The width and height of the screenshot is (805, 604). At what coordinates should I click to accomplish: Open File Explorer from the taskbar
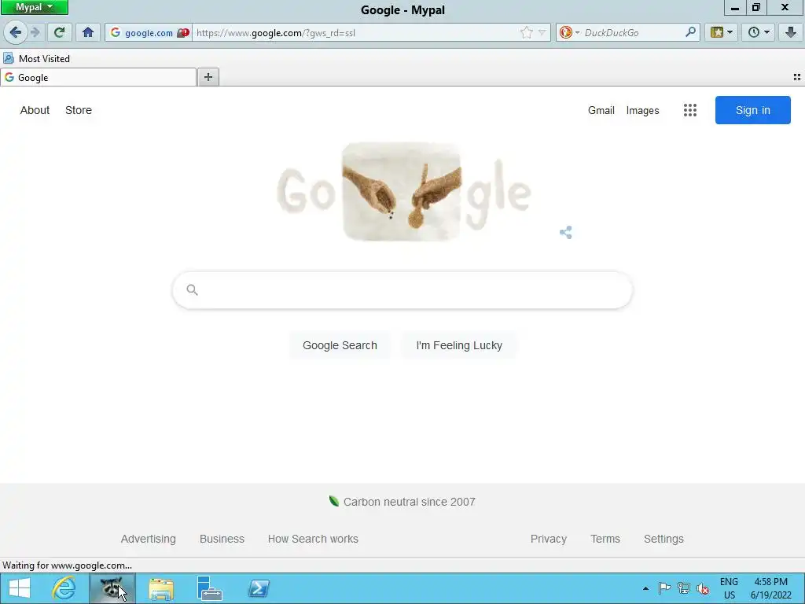pos(160,588)
